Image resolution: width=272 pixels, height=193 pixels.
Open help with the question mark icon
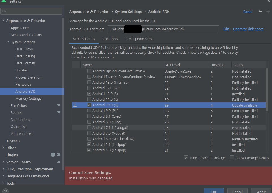(x=5, y=191)
